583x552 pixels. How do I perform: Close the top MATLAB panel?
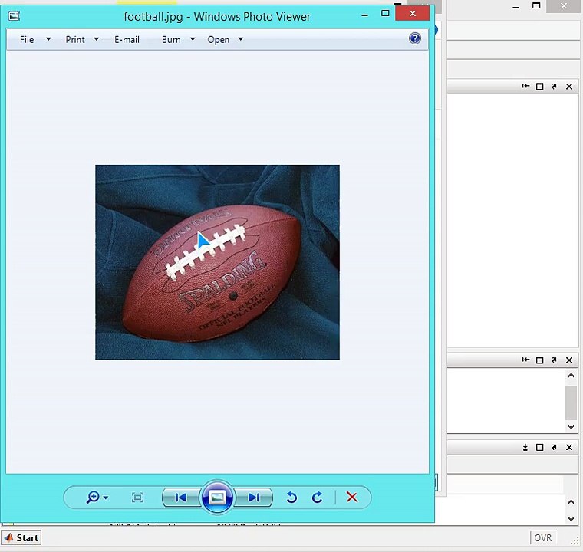(x=569, y=87)
